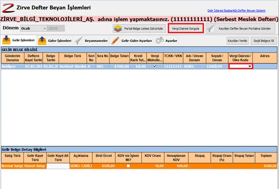Toggle the Vergi Mükellefi checkbox in Bekliyor row
The width and height of the screenshot is (279, 189).
pyautogui.click(x=155, y=66)
